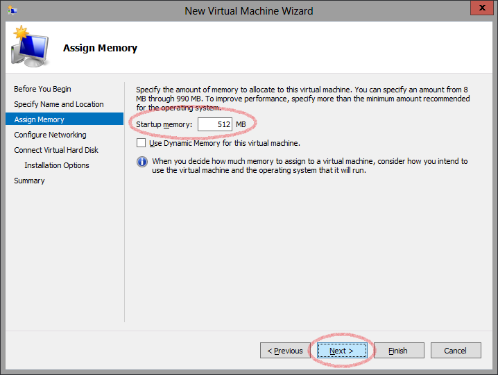Go to Before You Begin step
Image resolution: width=498 pixels, height=375 pixels.
pos(42,89)
